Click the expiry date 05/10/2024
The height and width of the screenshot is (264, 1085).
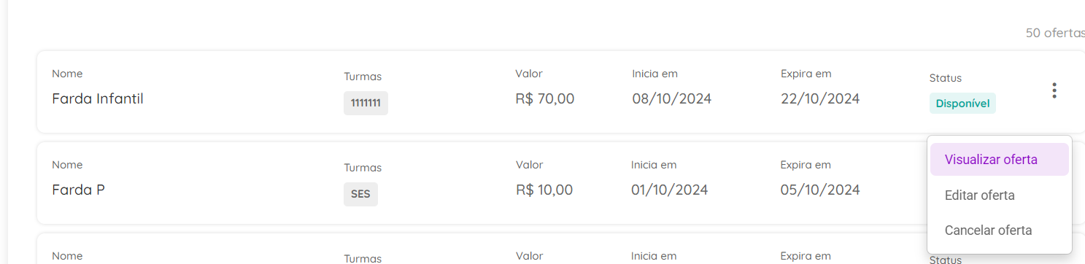pos(820,190)
